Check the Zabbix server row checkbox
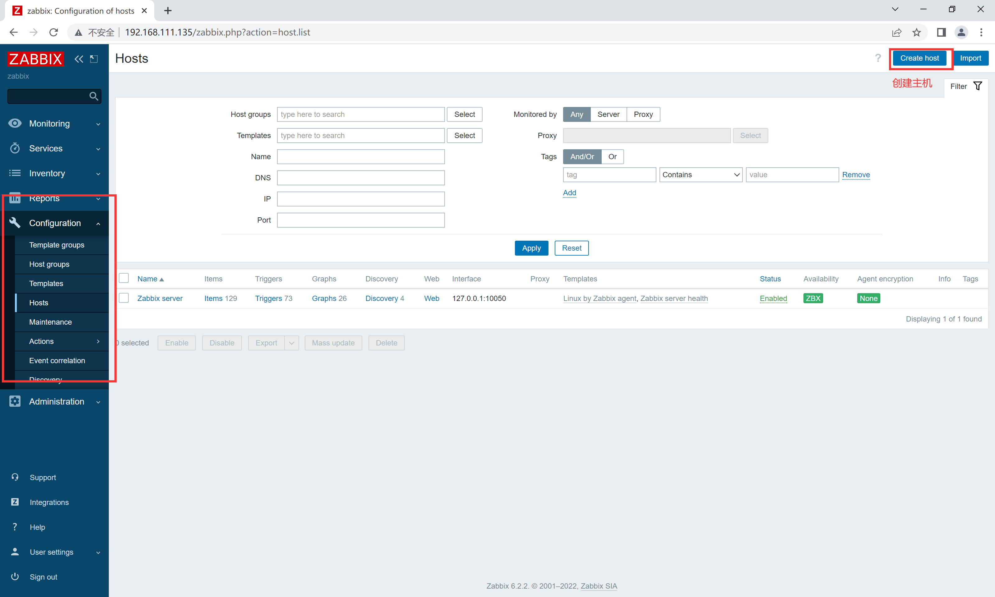The width and height of the screenshot is (995, 597). point(124,298)
